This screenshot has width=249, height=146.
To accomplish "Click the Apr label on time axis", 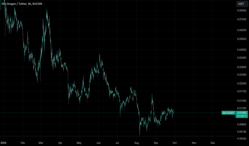I will (60, 143).
